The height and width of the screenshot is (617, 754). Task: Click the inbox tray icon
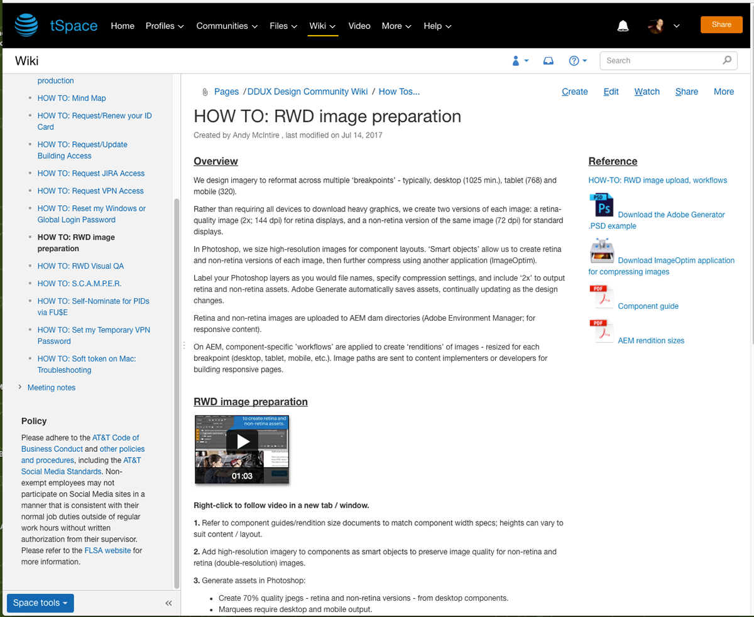549,61
